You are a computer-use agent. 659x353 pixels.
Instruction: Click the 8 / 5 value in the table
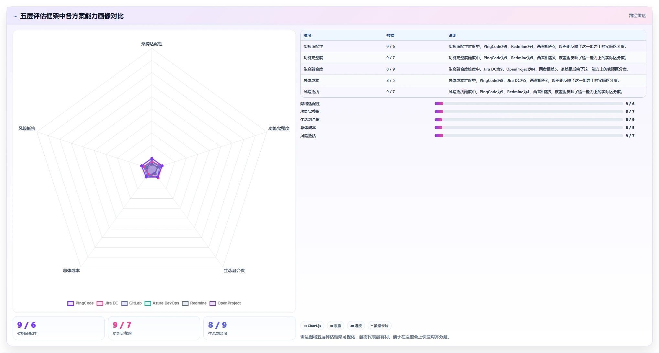(x=391, y=81)
